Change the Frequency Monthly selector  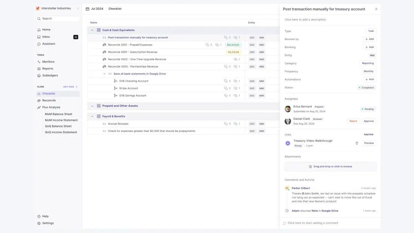click(368, 71)
